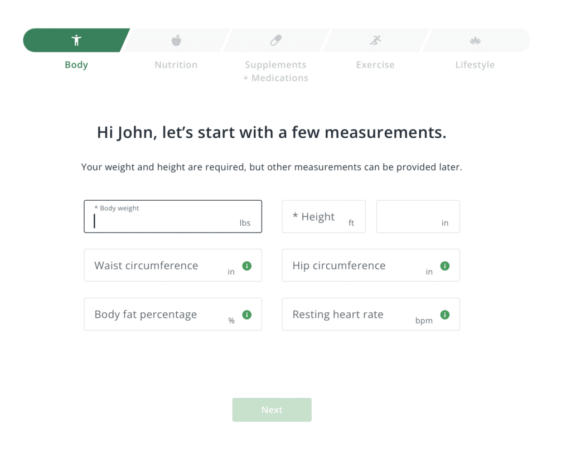Viewport: 571px width, 454px height.
Task: Open the Exercise step label
Action: pyautogui.click(x=375, y=65)
